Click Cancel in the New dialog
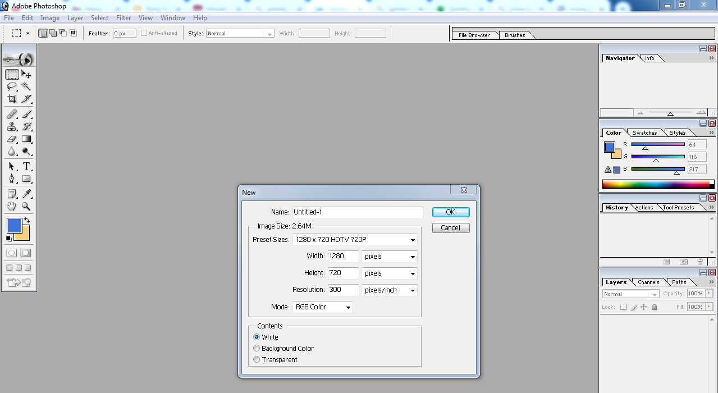This screenshot has width=718, height=393. pos(451,228)
